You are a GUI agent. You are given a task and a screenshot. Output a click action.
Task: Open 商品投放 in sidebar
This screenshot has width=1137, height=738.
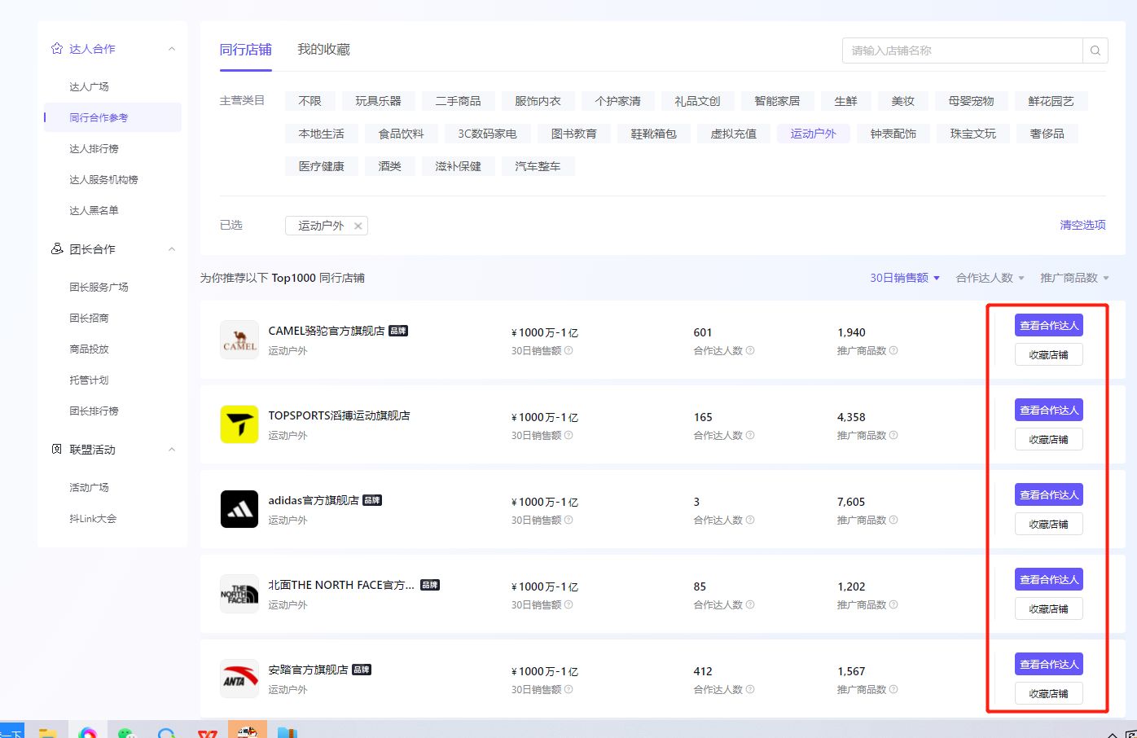[x=89, y=349]
